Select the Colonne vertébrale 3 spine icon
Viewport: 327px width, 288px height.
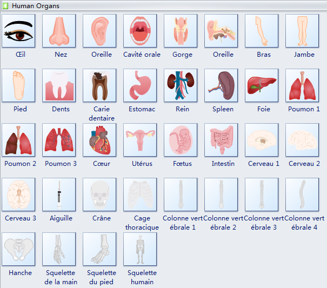[262, 195]
